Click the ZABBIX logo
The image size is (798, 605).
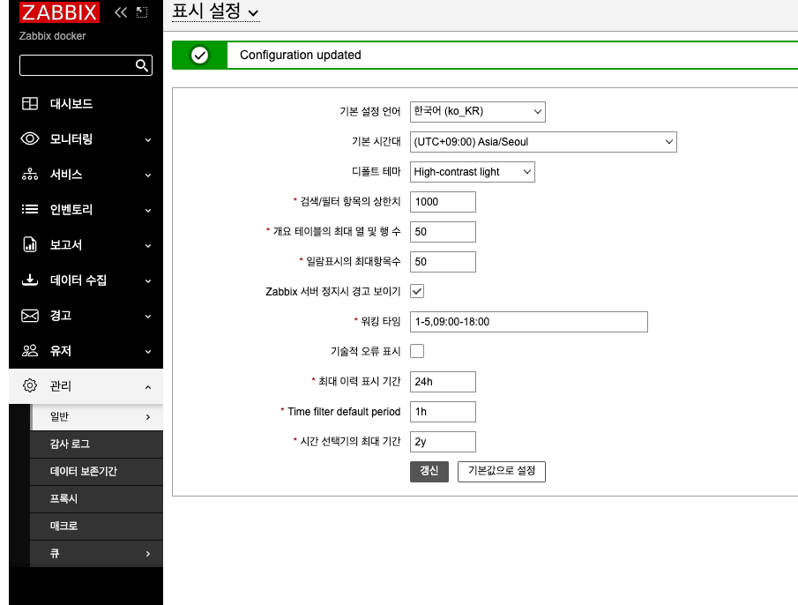[x=59, y=12]
